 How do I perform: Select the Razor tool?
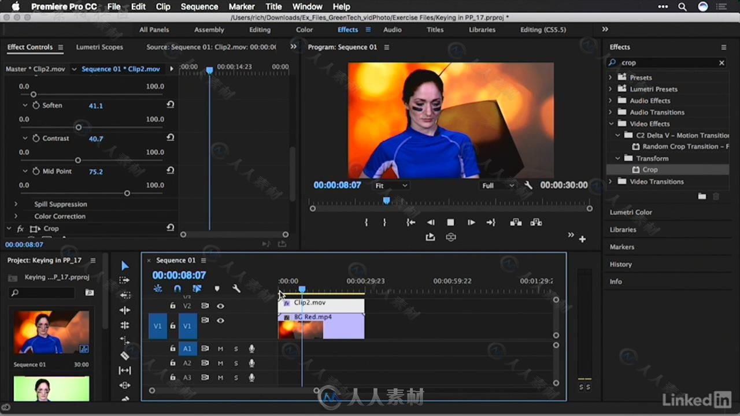(125, 355)
